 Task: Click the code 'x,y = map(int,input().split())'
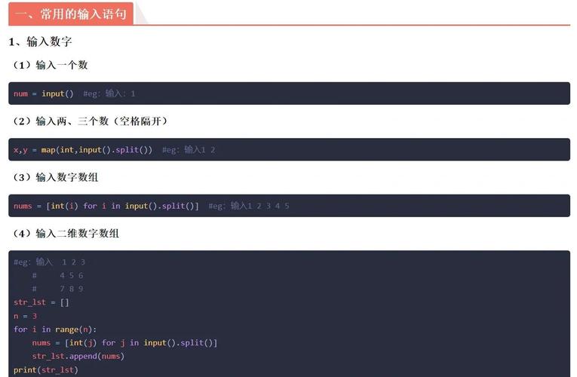tap(83, 150)
